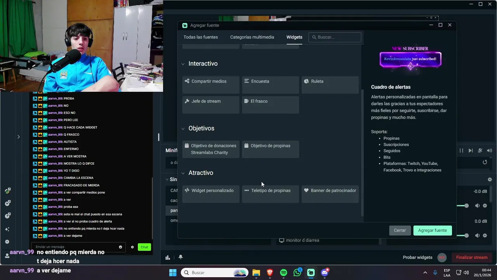
Task: Open the settings gear in left sidebar
Action: point(7,241)
